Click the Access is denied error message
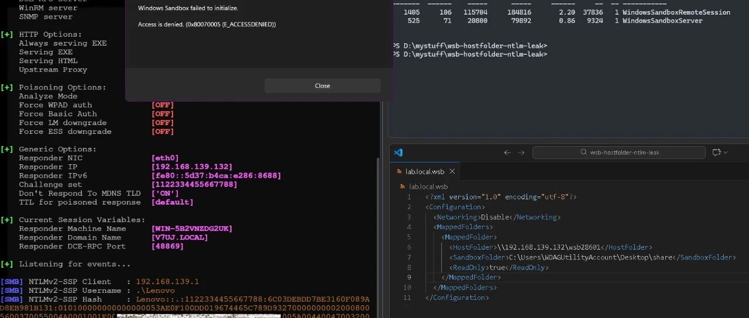The width and height of the screenshot is (749, 318). (207, 25)
